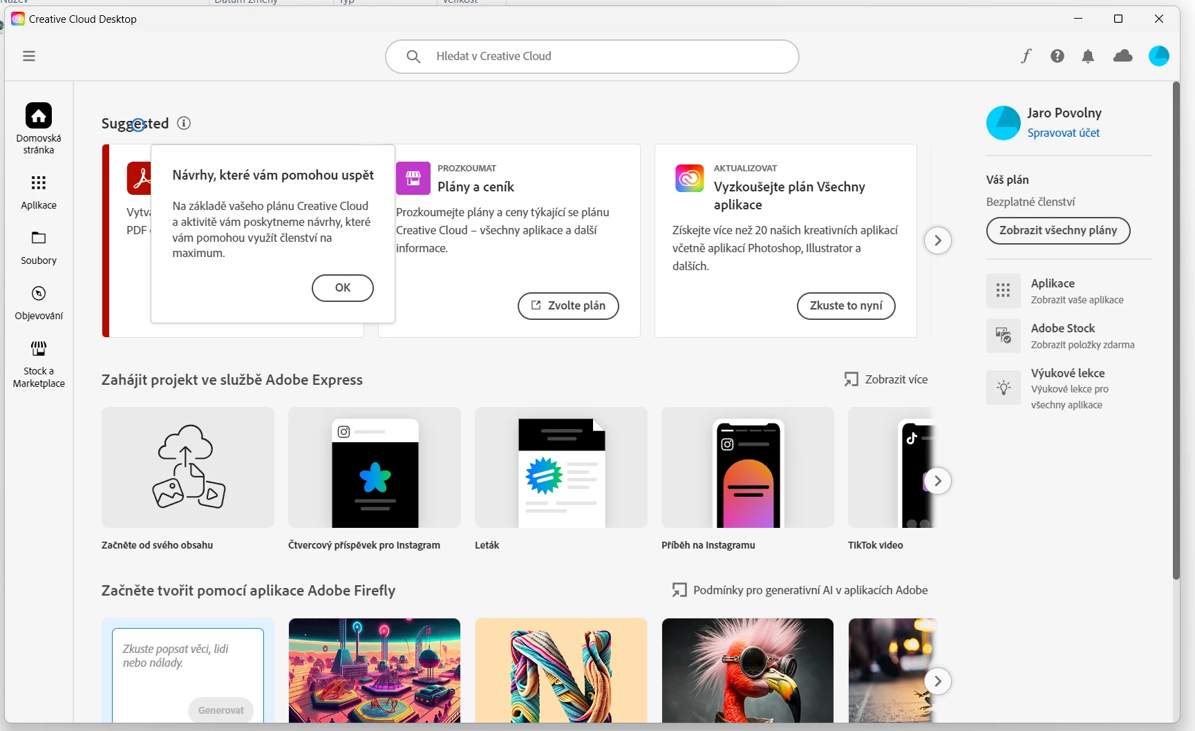The image size is (1195, 731).
Task: Open the profile avatar in header
Action: coord(1159,56)
